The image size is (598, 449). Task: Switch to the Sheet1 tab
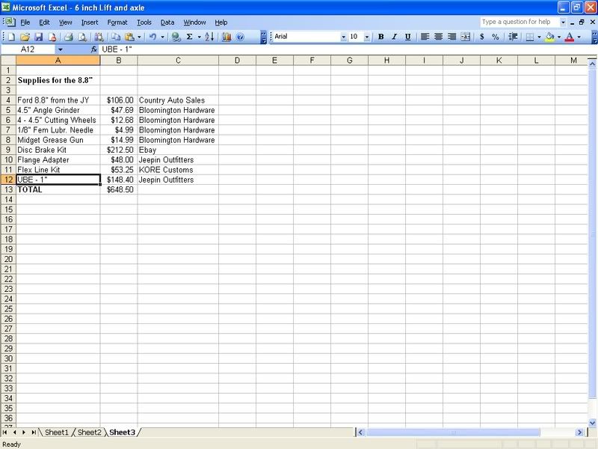tap(57, 433)
